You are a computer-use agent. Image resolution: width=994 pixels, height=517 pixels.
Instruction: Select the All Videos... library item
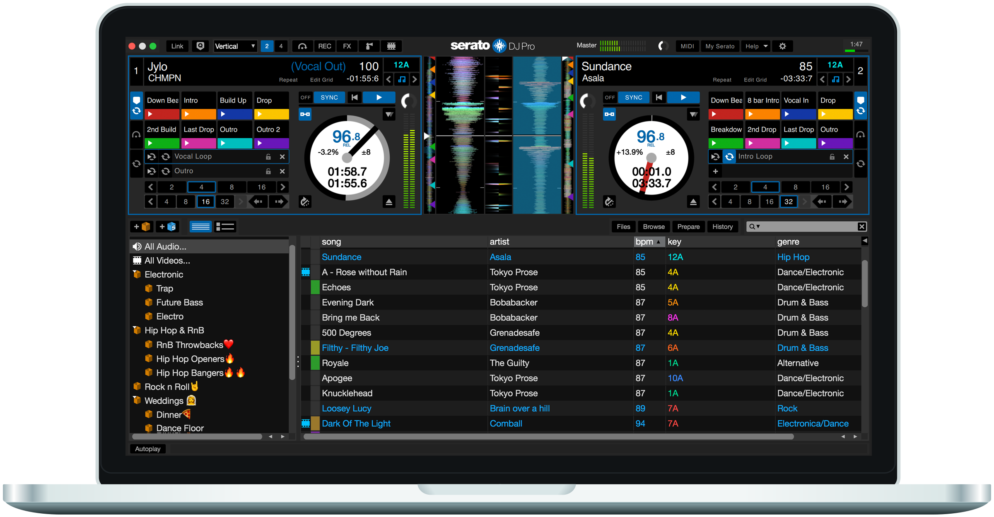click(x=210, y=261)
